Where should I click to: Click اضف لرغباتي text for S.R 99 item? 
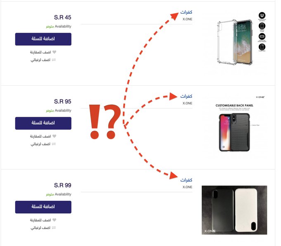click(40, 228)
